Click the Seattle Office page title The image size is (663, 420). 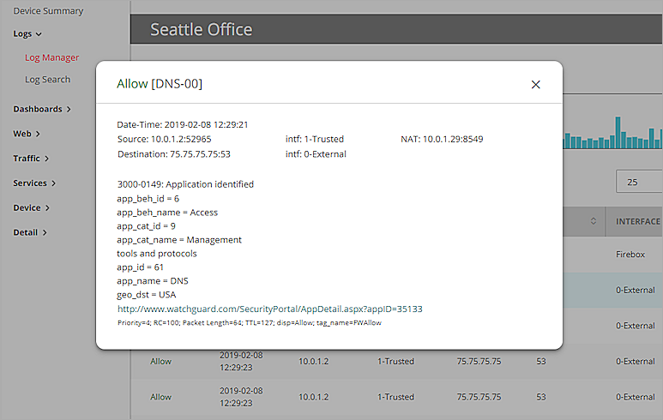(x=202, y=29)
